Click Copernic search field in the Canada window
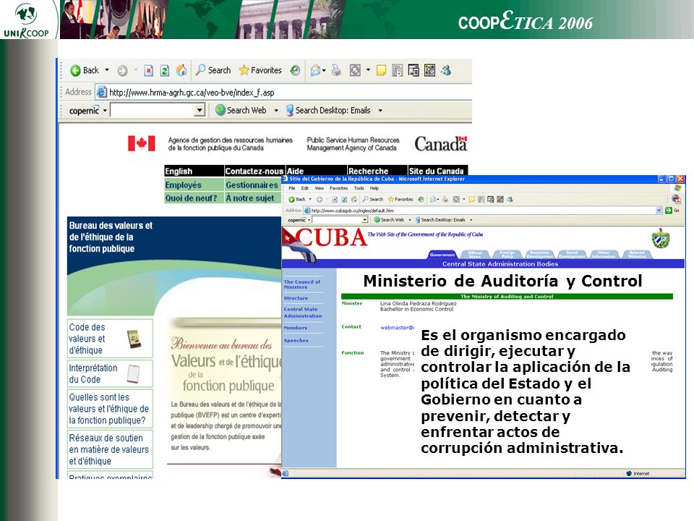The width and height of the screenshot is (694, 521). tap(153, 110)
